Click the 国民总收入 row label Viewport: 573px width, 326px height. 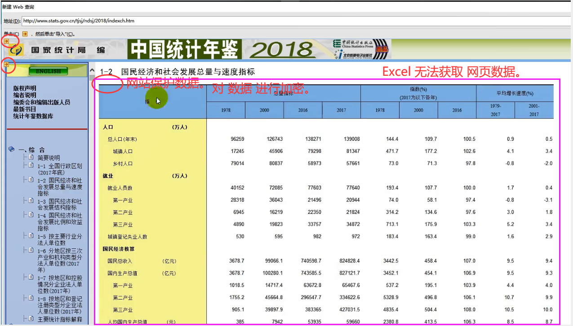[120, 261]
